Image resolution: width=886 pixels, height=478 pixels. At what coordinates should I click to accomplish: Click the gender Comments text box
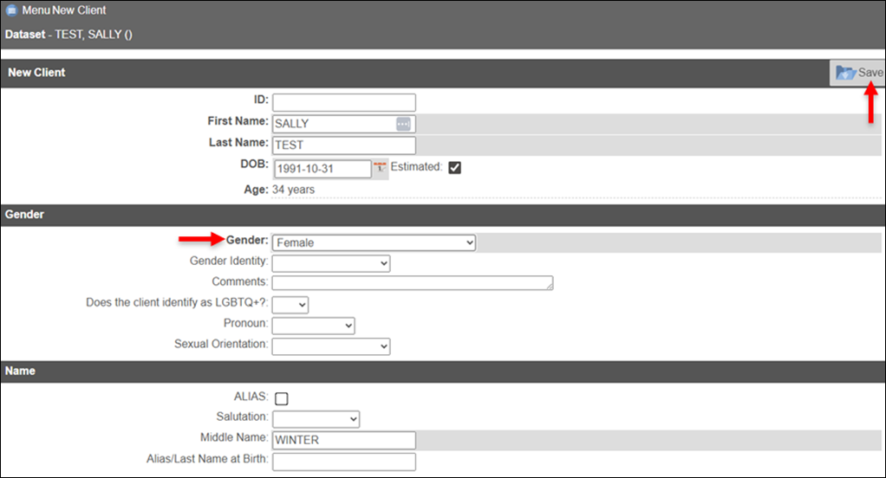point(412,283)
